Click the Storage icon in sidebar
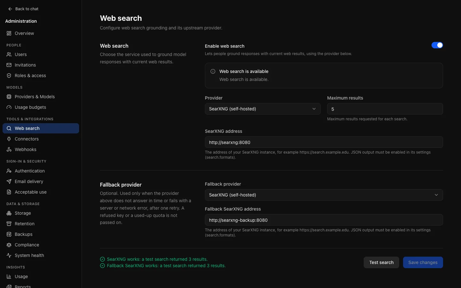461x288 pixels. (x=9, y=213)
